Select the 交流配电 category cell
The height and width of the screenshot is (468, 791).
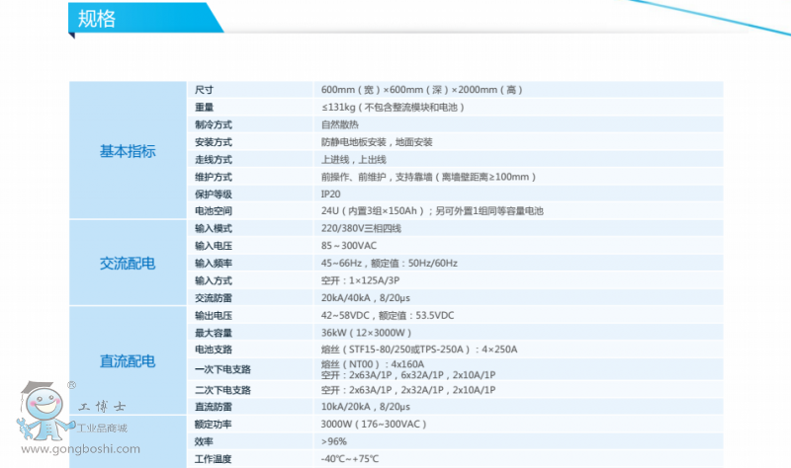128,263
